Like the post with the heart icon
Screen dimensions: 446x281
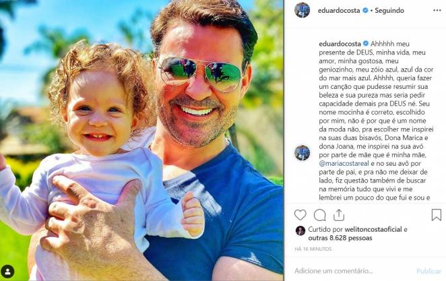tap(300, 215)
